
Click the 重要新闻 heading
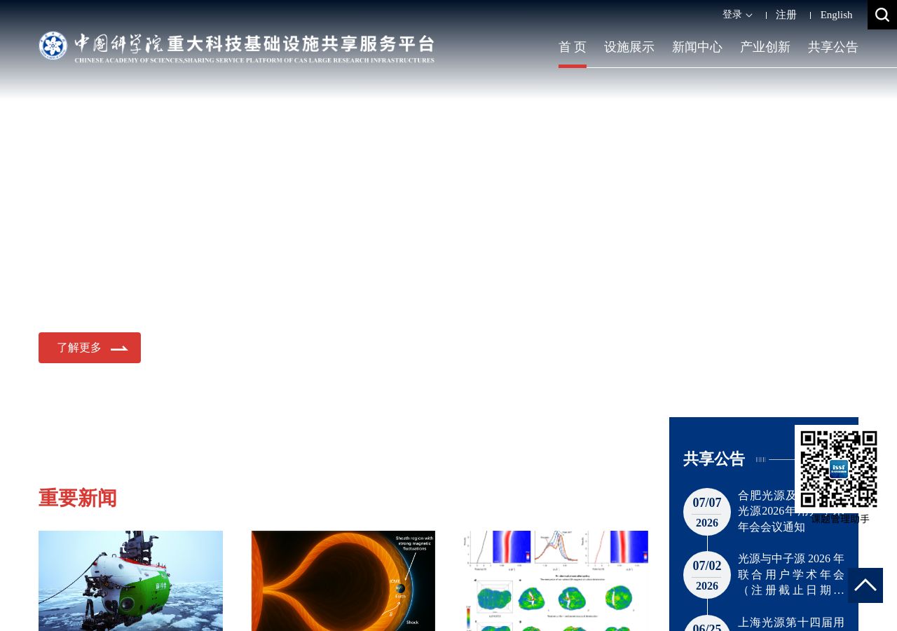78,498
